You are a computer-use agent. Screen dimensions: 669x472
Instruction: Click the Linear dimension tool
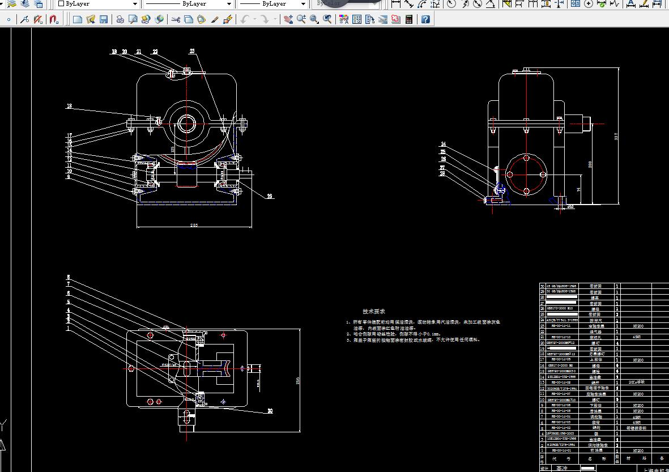point(396,4)
